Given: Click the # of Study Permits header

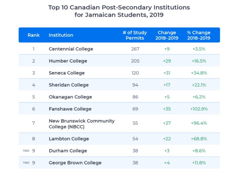Looking at the screenshot, I should click(x=135, y=35).
